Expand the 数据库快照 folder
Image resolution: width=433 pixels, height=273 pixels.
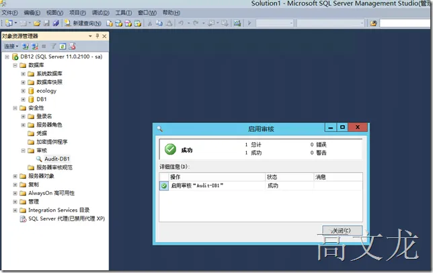point(23,82)
